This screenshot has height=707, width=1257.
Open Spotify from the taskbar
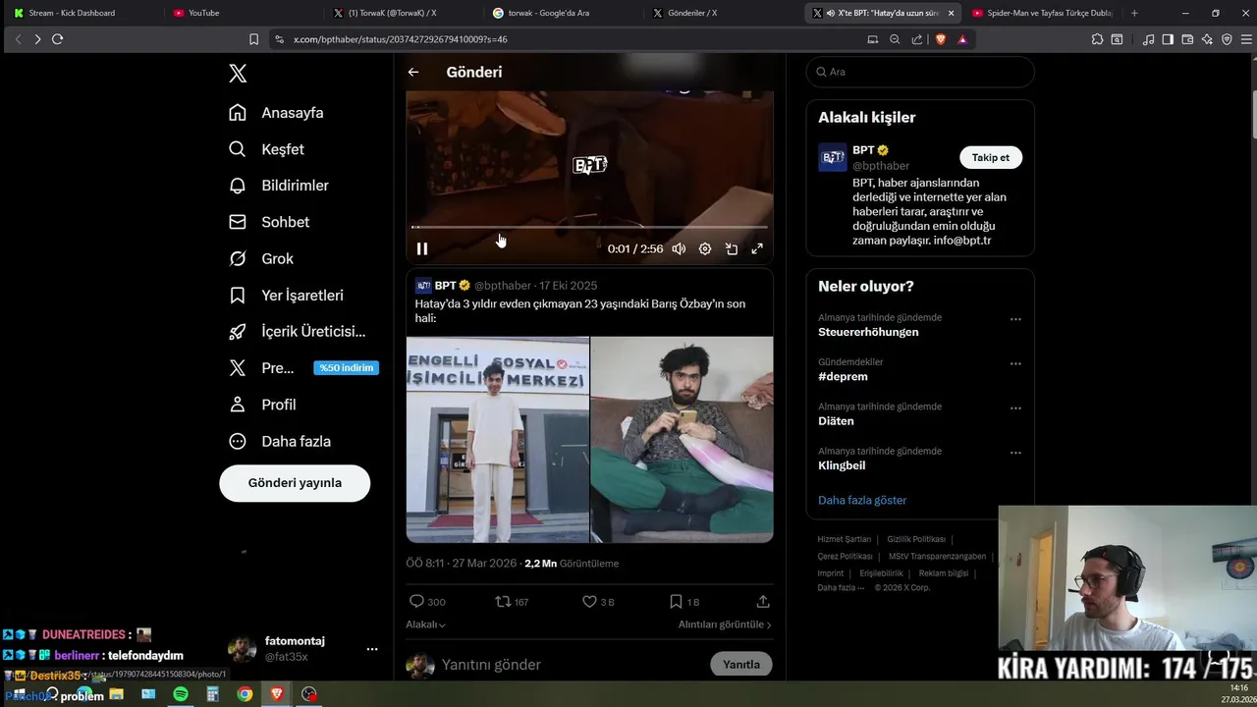(x=181, y=694)
